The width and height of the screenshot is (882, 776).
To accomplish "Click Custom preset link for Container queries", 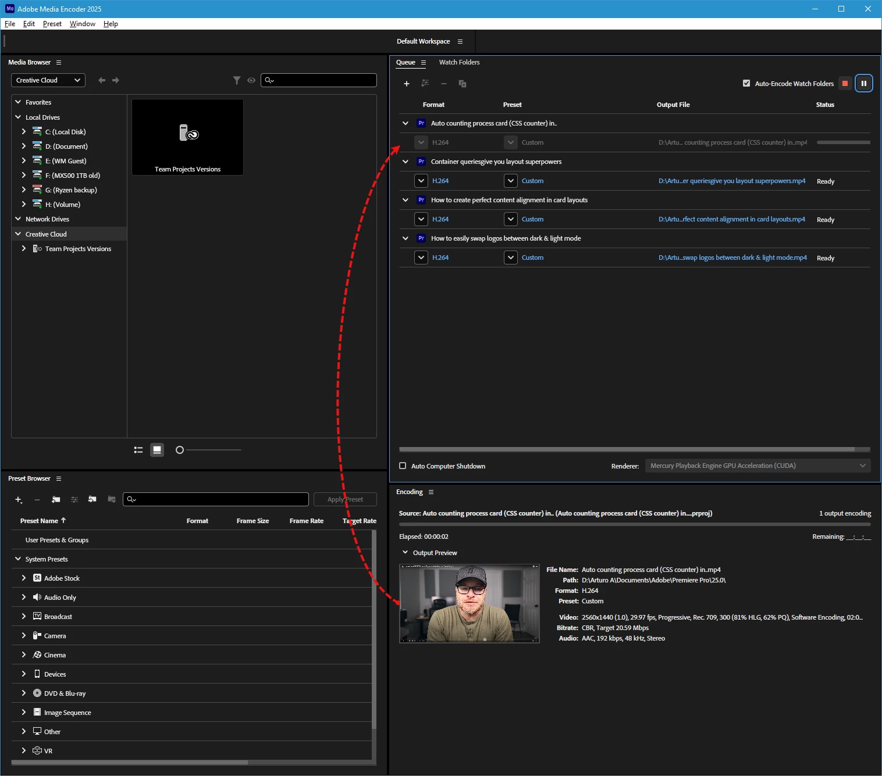I will point(532,181).
